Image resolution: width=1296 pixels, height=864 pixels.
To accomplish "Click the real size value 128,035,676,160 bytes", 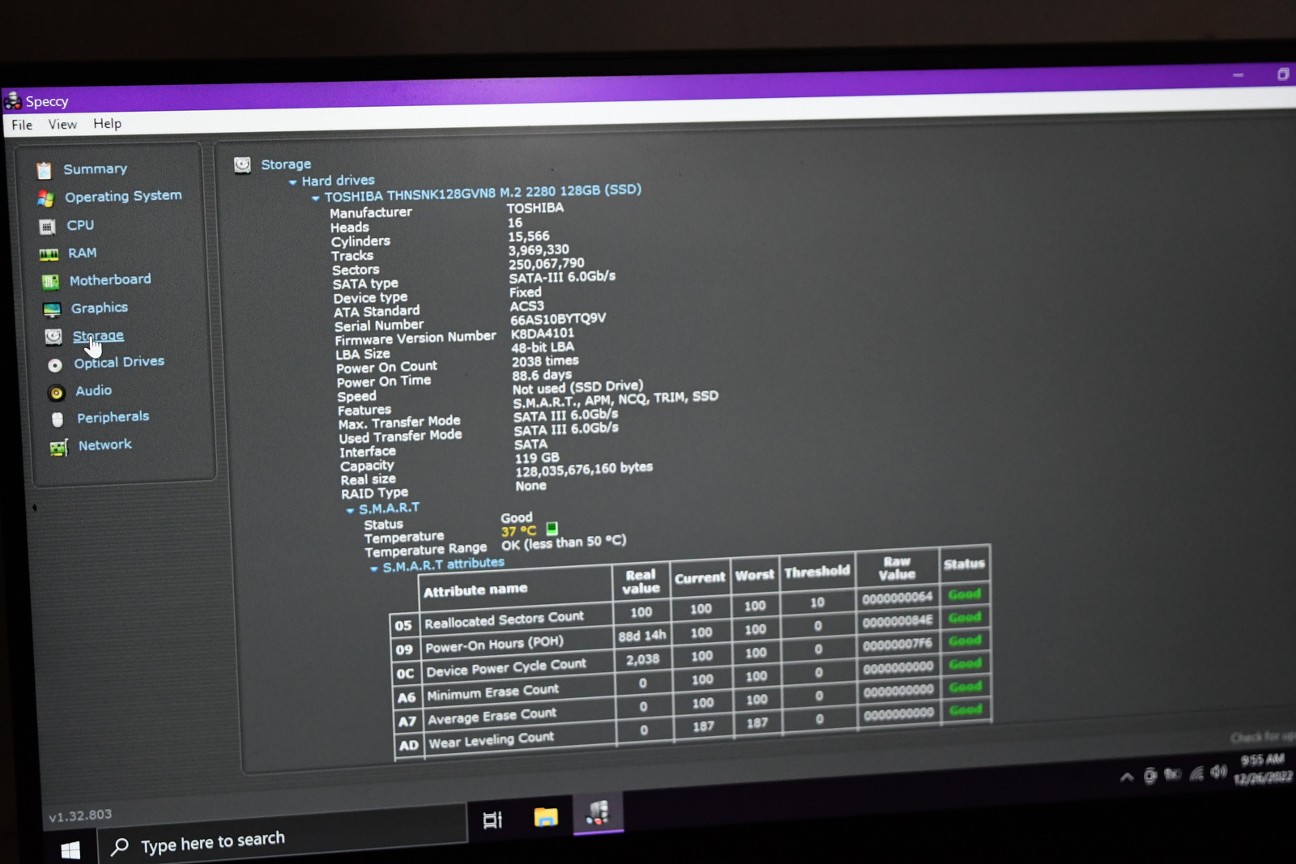I will [584, 470].
